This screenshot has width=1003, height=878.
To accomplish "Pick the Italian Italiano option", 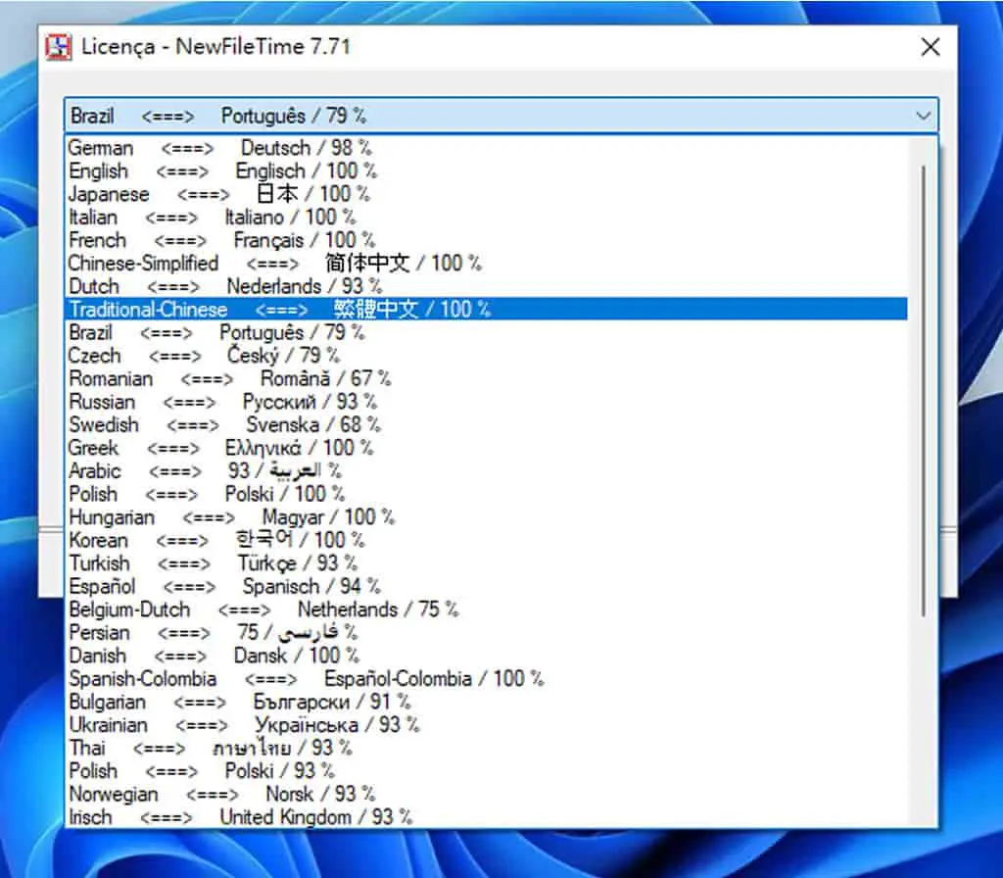I will (x=487, y=217).
